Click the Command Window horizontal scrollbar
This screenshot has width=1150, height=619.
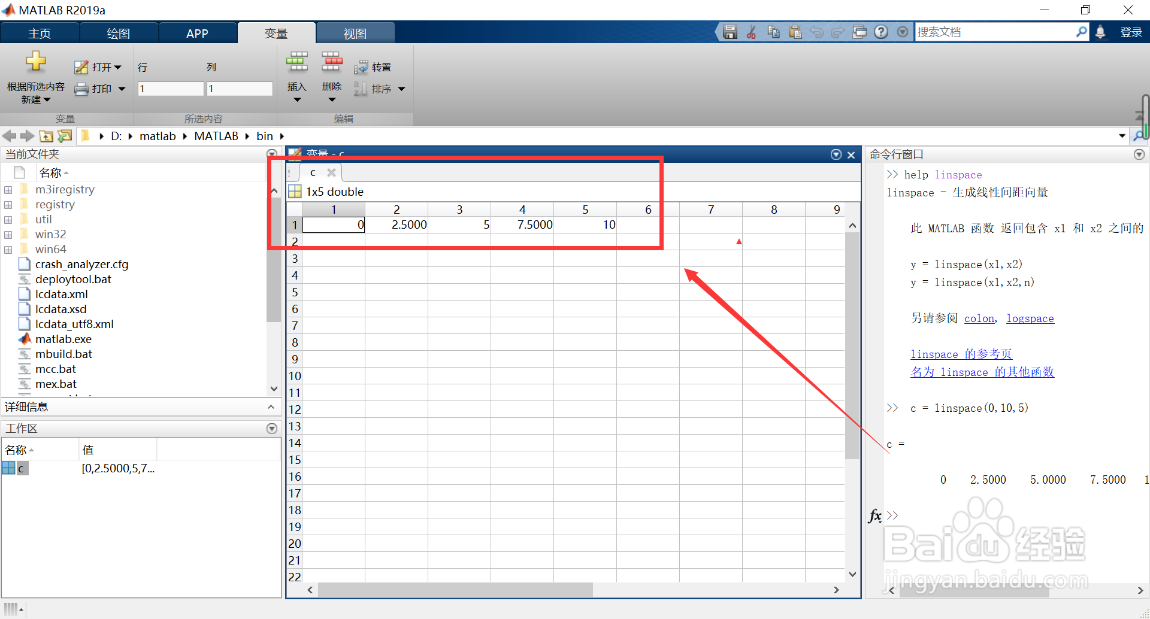click(x=974, y=590)
